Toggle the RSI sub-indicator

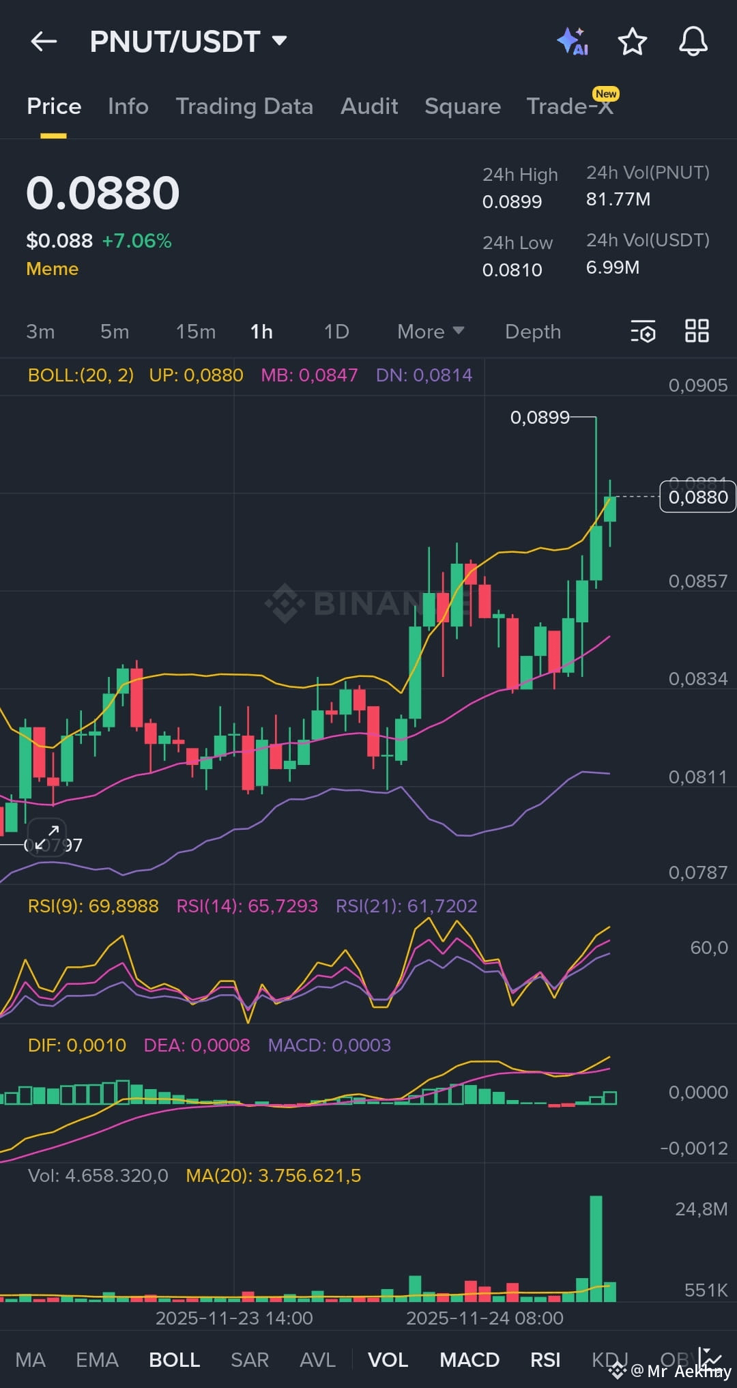(x=545, y=1360)
